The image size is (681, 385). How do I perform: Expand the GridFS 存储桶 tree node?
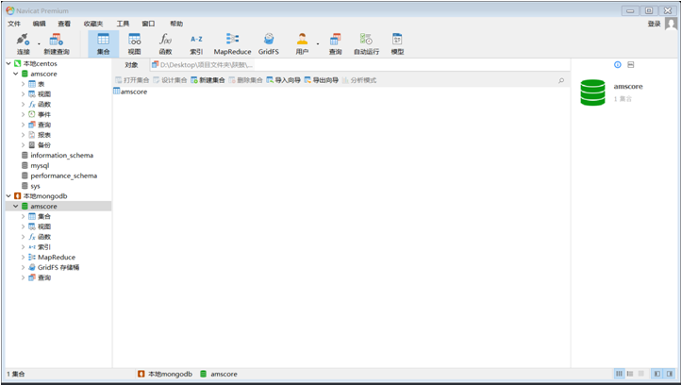tap(23, 267)
